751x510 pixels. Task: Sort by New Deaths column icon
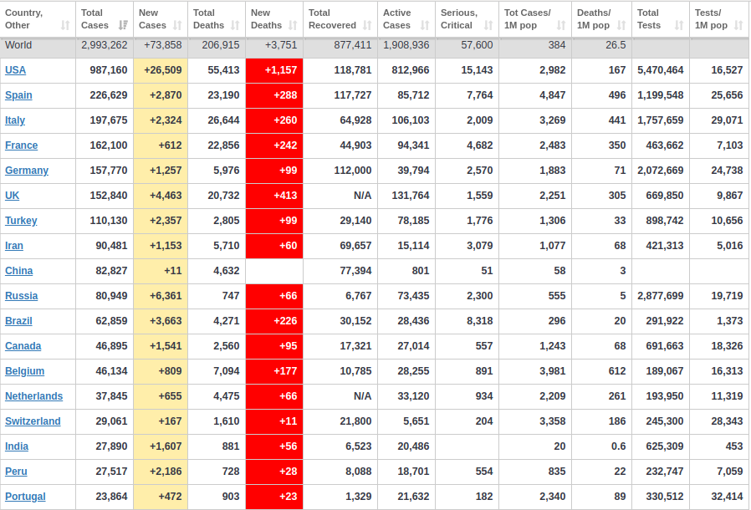tap(293, 25)
